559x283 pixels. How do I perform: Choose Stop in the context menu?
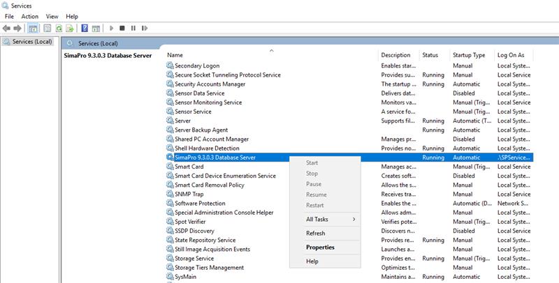(x=325, y=174)
